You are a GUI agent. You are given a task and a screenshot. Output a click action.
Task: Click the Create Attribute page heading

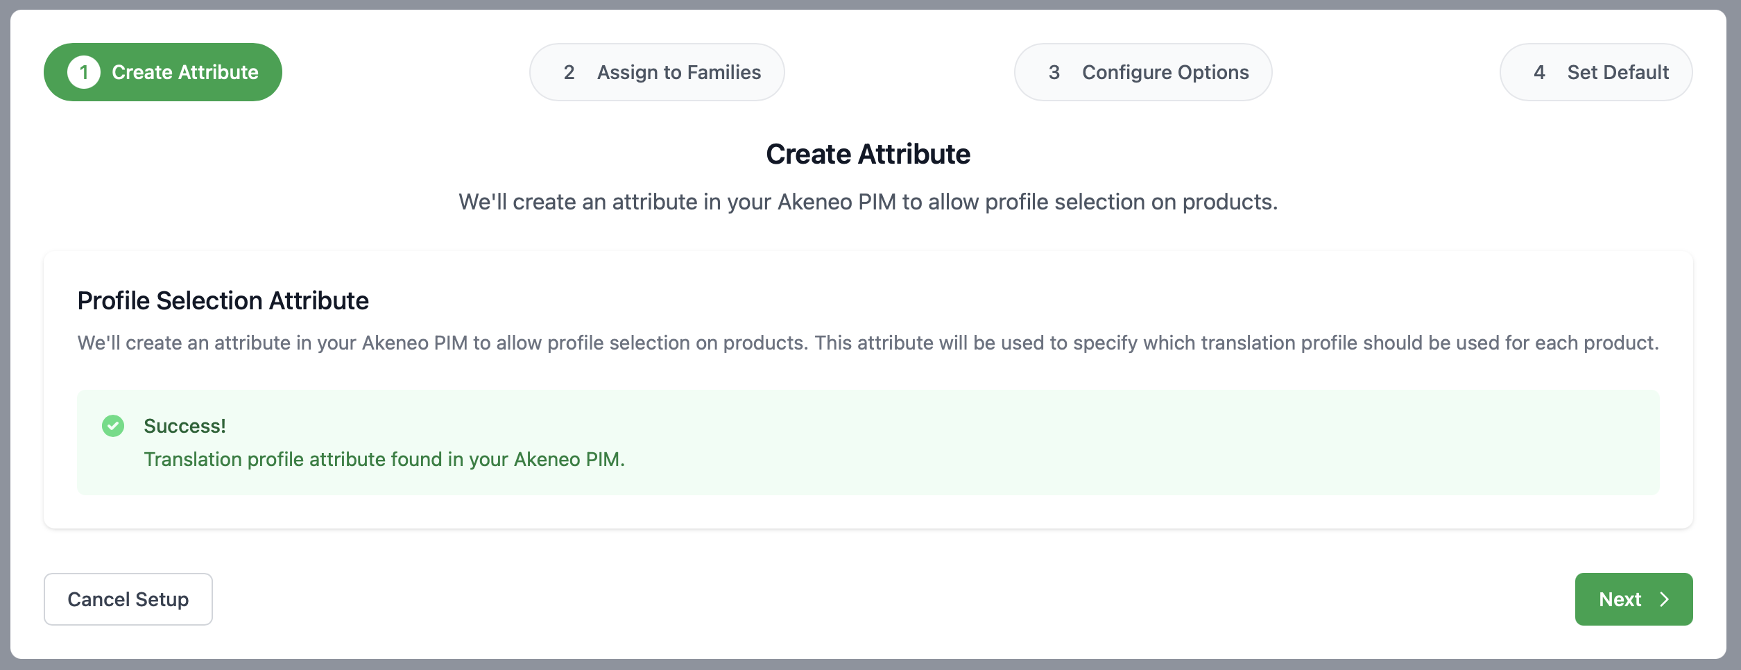(868, 154)
